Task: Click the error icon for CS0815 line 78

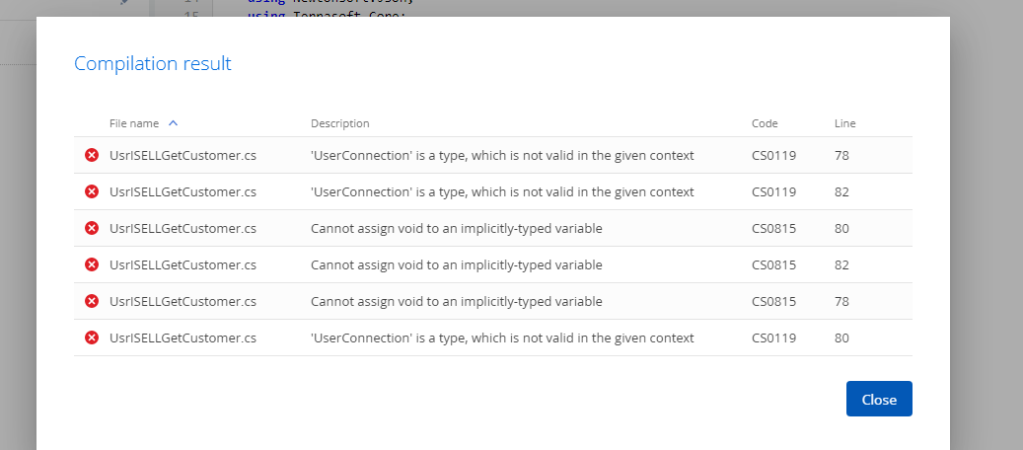Action: pos(92,302)
